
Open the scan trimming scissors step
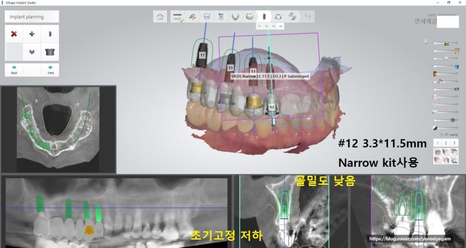(x=192, y=17)
